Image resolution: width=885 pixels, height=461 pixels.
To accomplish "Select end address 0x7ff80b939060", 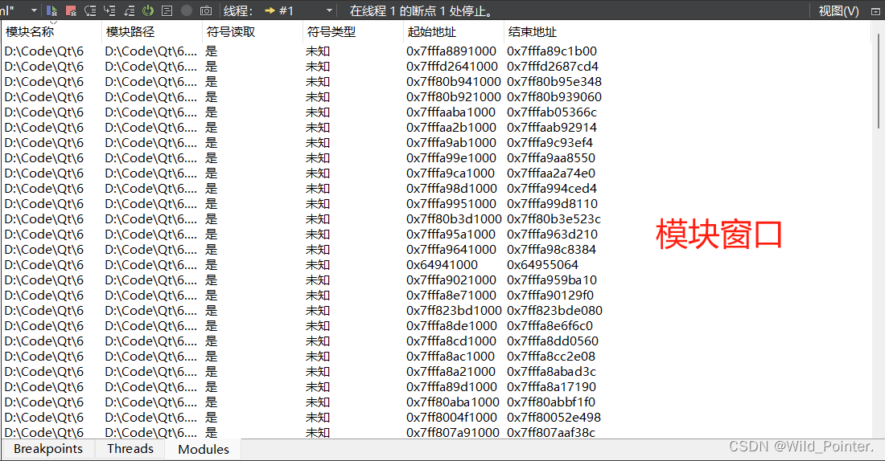I will point(554,97).
